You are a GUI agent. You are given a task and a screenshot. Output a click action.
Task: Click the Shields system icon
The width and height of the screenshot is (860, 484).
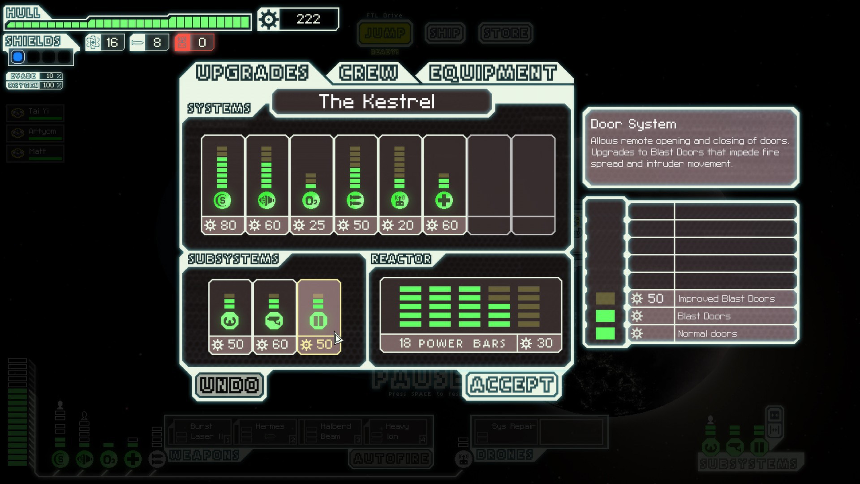pos(222,201)
